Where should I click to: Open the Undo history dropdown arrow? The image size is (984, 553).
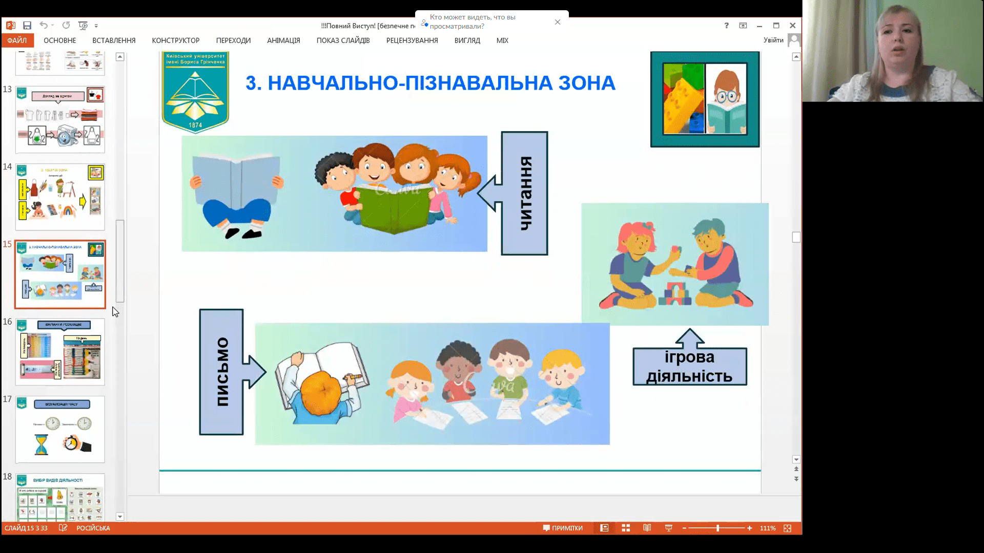(x=52, y=26)
